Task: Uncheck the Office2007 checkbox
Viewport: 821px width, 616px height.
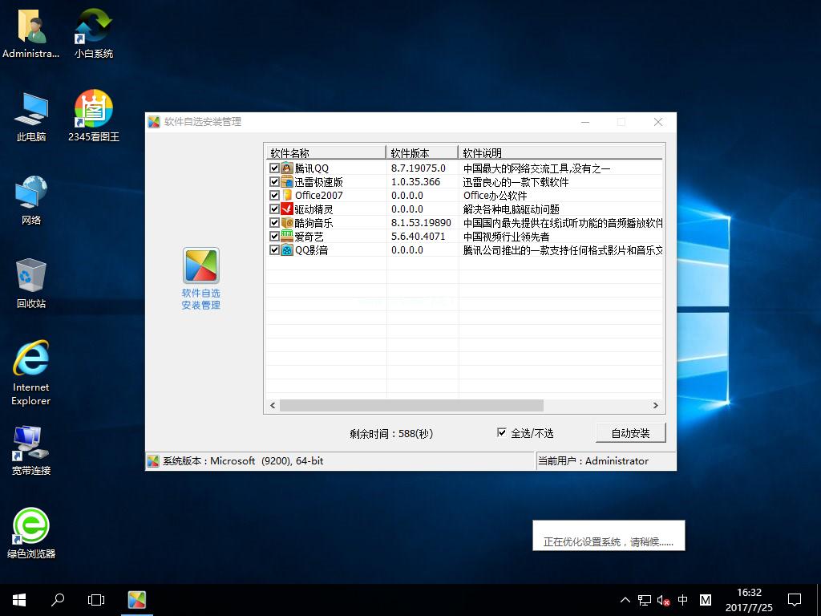Action: 274,195
